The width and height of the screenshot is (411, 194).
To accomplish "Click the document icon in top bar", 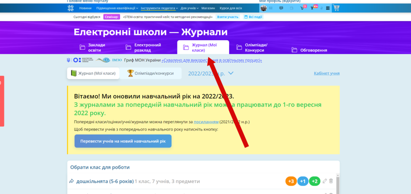I will tap(292, 8).
